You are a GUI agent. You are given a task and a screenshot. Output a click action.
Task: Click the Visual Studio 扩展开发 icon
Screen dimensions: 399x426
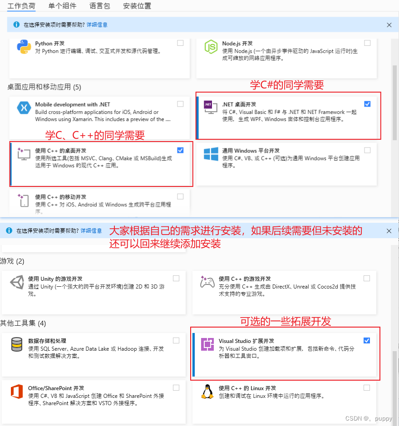208,345
